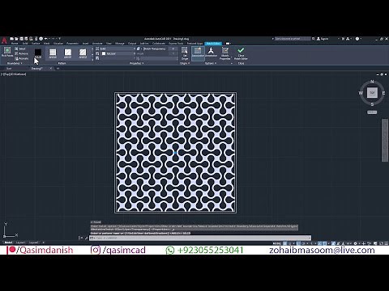This screenshot has height=291, width=389.
Task: Click the blue hatch grip at pattern center
Action: [175, 153]
